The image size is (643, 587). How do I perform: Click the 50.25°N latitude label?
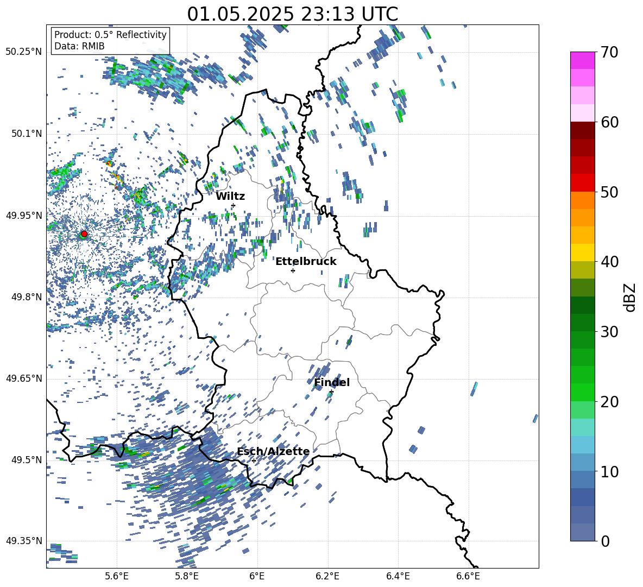point(24,52)
